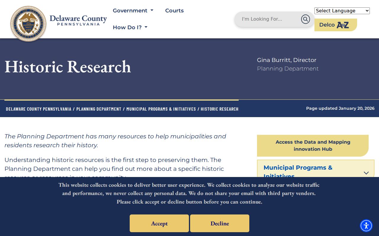Click the Gina Burritt, Director text

287,60
